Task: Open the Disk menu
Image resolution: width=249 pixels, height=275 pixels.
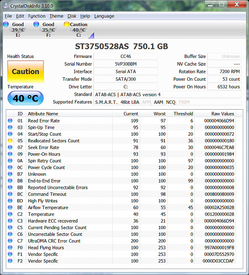Action: pyautogui.click(x=72, y=16)
